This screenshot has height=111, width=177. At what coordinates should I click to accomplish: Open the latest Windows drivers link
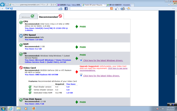[103, 60]
